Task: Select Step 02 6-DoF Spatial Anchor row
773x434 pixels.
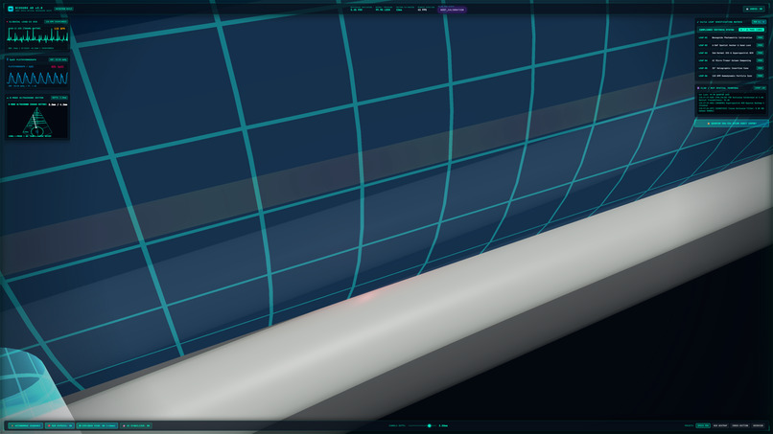Action: pos(731,45)
